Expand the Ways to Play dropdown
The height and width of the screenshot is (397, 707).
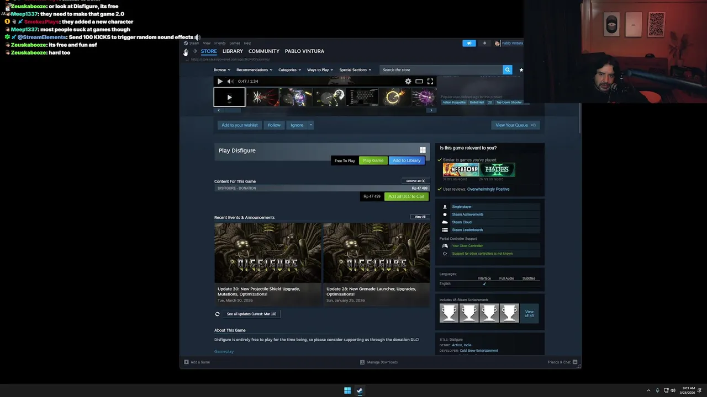tap(320, 70)
